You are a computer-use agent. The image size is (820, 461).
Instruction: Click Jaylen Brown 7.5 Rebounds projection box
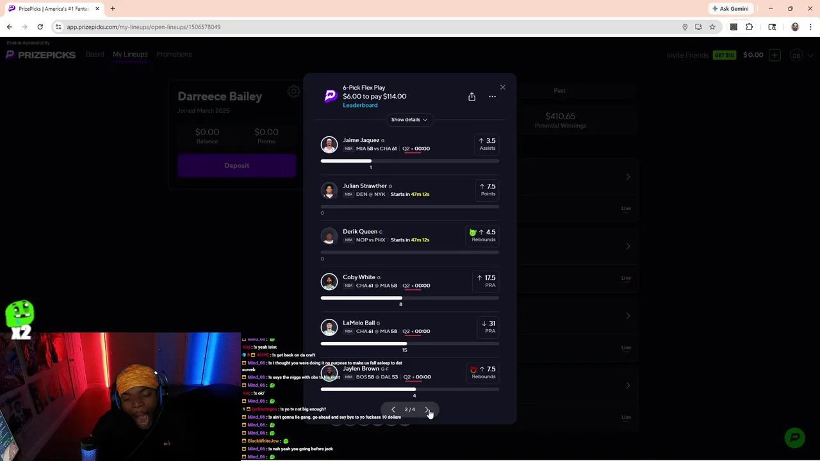pyautogui.click(x=482, y=372)
